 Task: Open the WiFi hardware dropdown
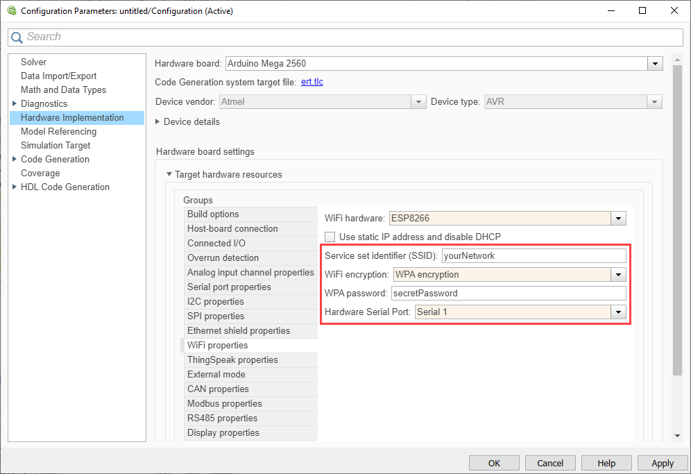tap(618, 219)
